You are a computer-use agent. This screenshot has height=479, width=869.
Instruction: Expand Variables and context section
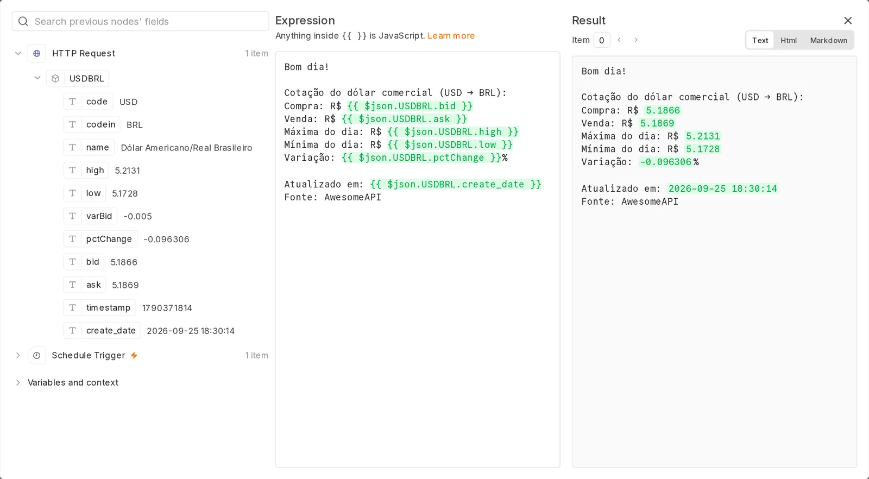[x=18, y=382]
